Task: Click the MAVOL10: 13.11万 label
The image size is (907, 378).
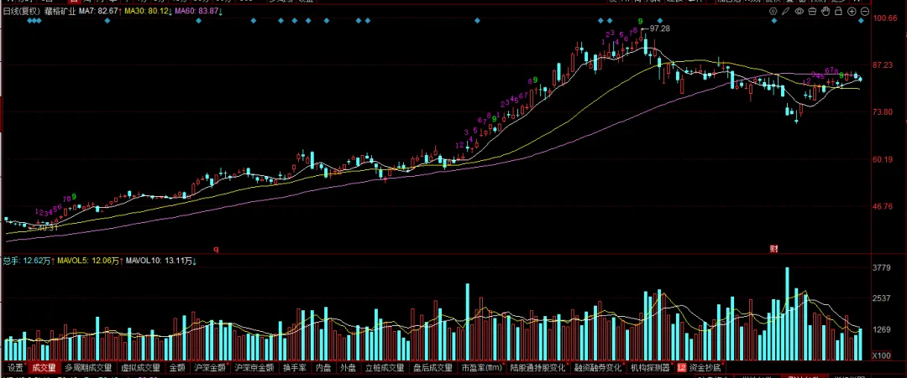Action: [160, 261]
